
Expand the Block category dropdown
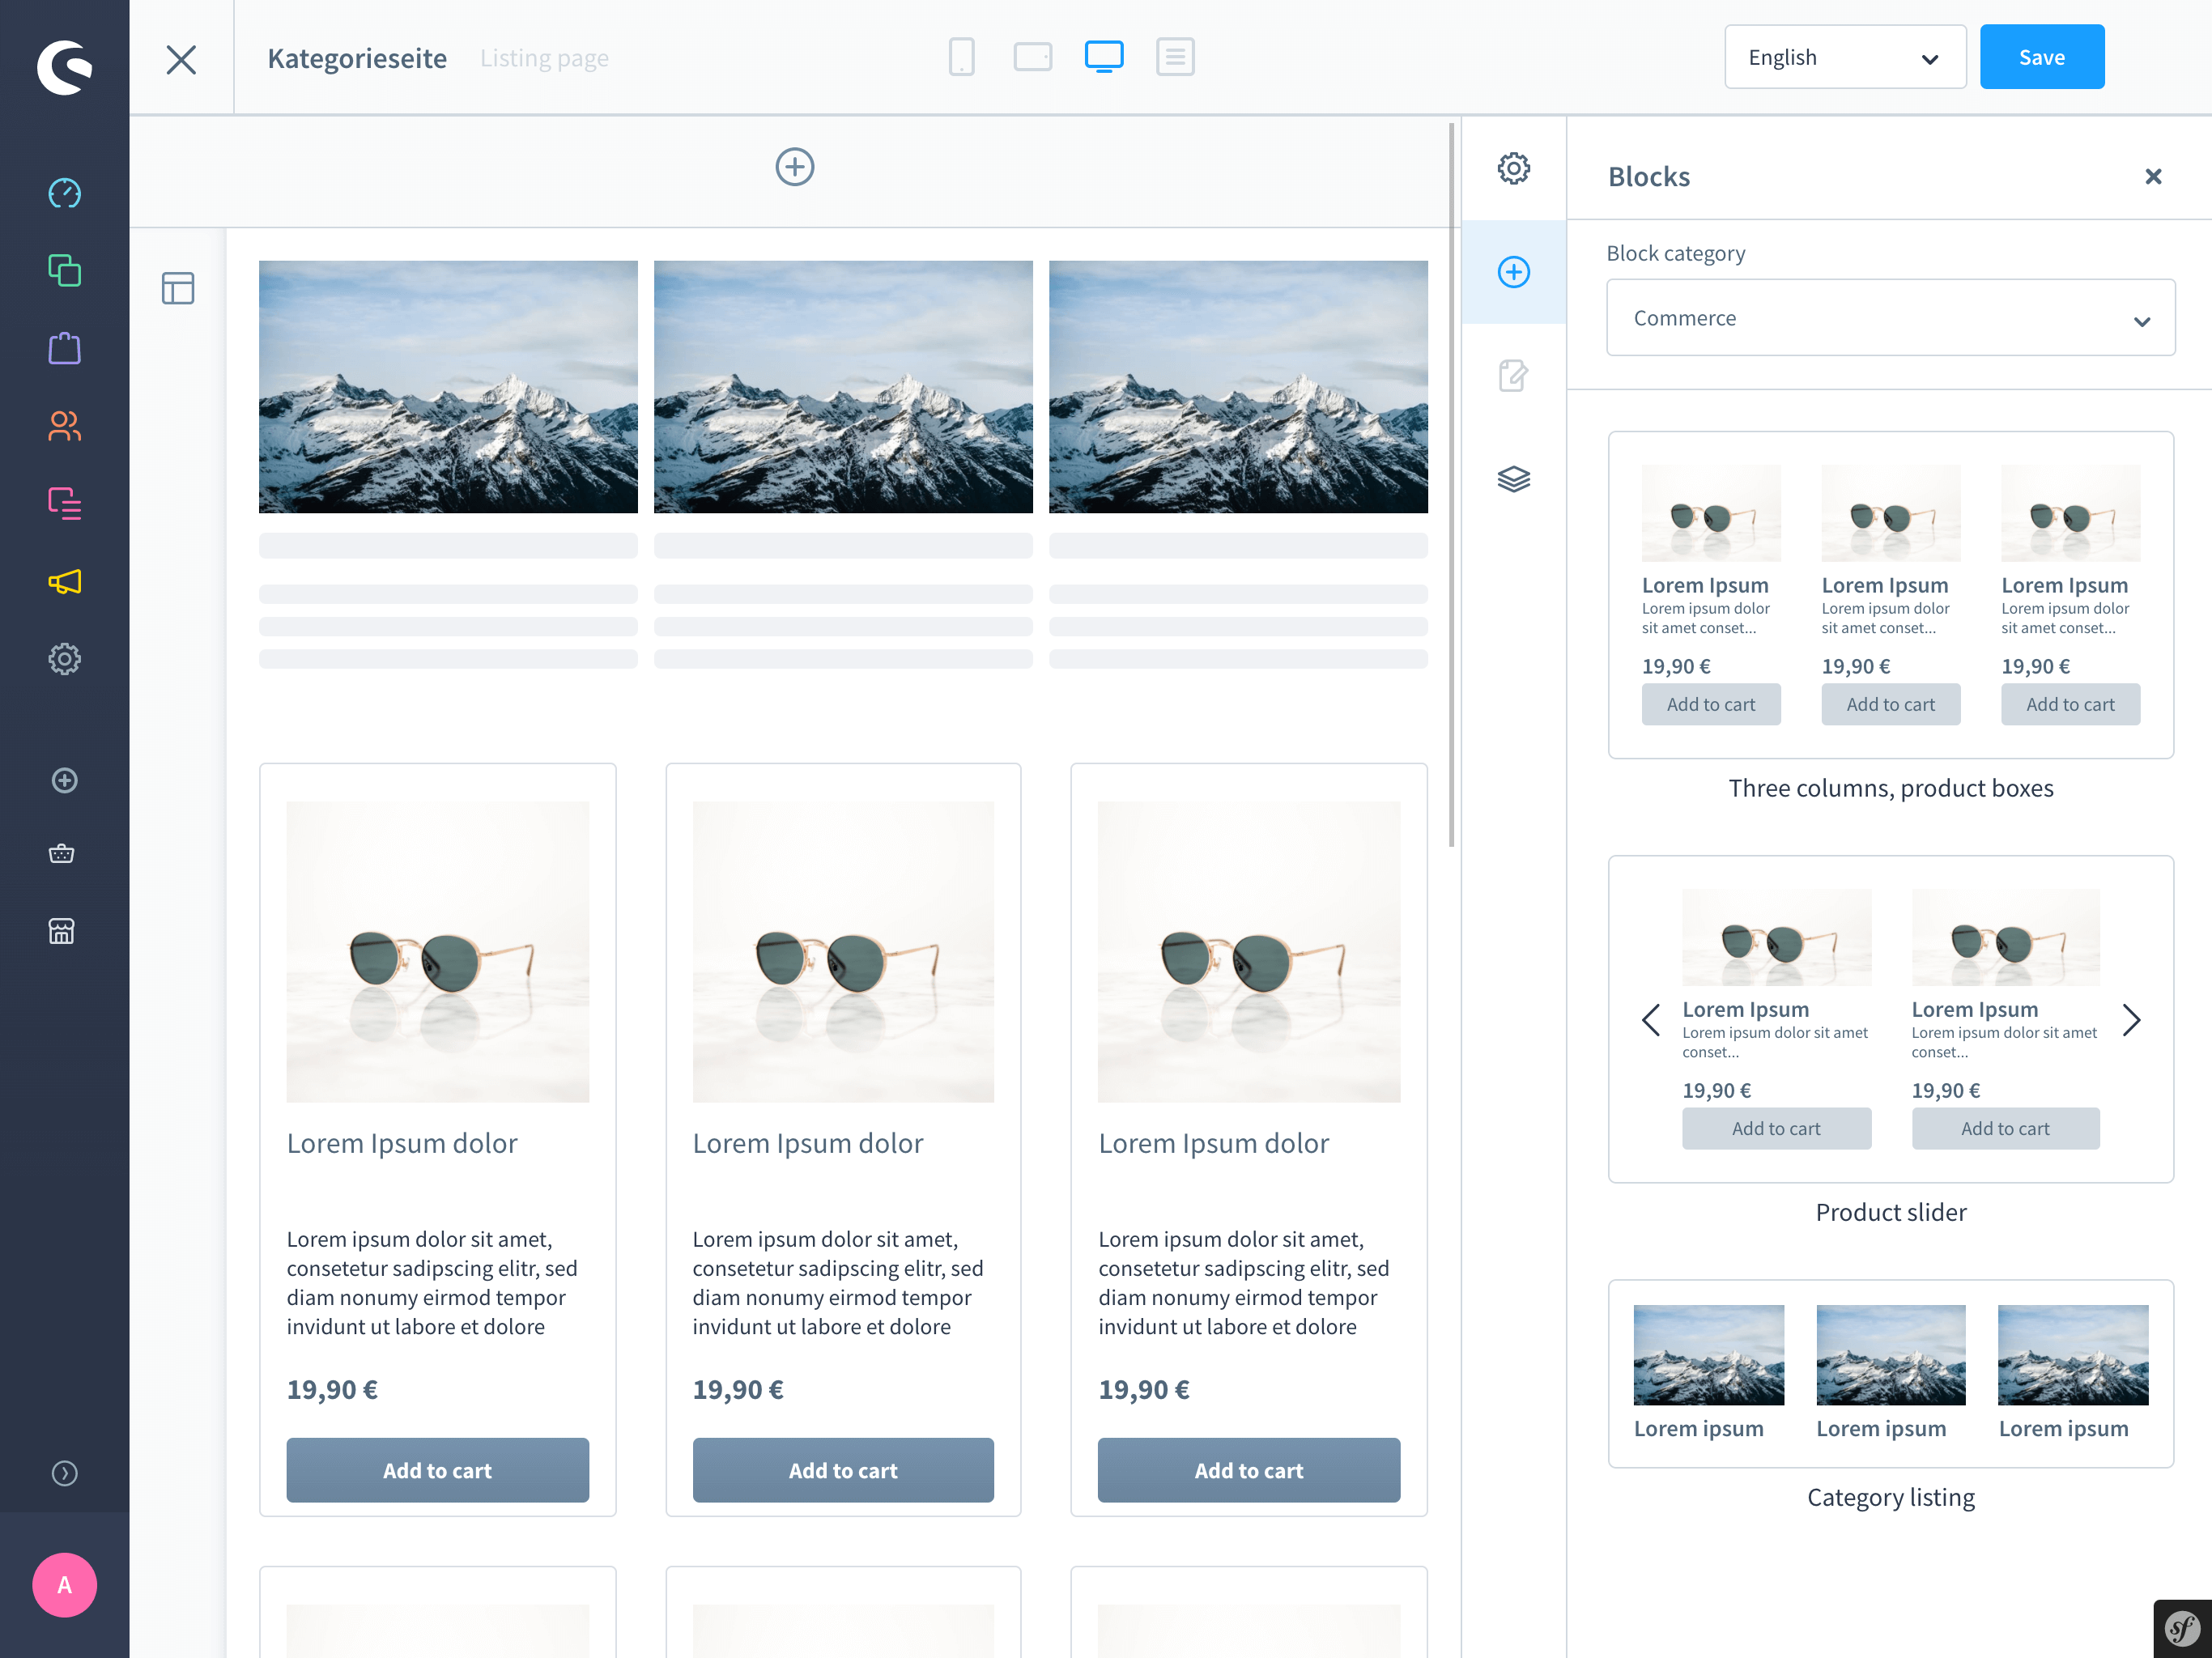tap(1890, 317)
